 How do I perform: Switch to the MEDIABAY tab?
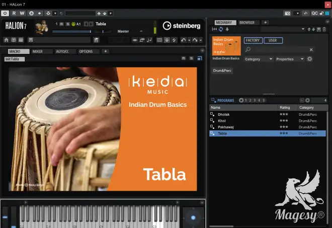pos(226,23)
